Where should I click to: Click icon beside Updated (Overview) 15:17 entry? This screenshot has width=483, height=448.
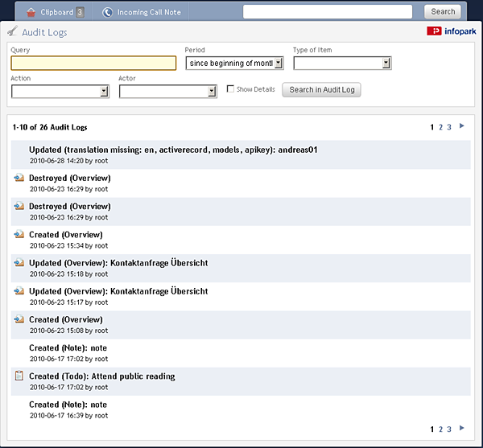19,291
